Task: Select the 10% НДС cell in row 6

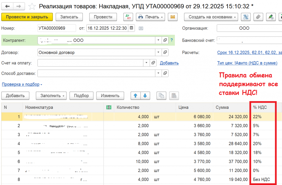Action: pyautogui.click(x=263, y=162)
